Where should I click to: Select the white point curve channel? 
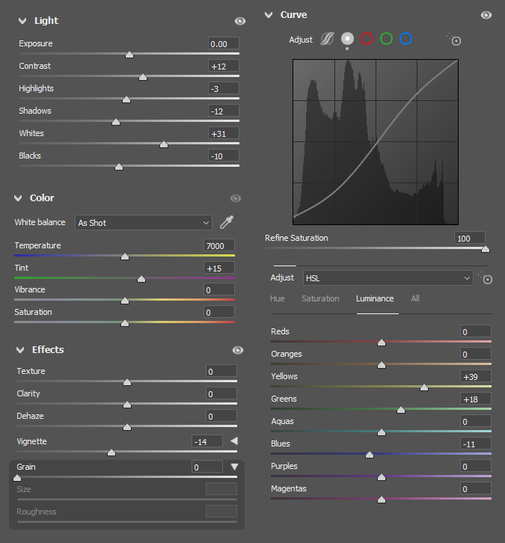point(347,39)
